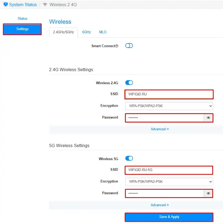Expand Advanced options under 5G settings
The image size is (223, 223).
[x=160, y=205]
